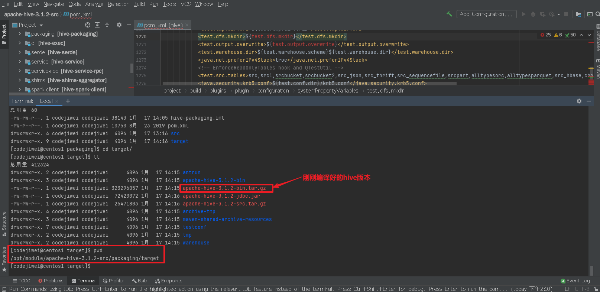Click the Run play icon in toolbar
The height and width of the screenshot is (292, 600).
[523, 14]
